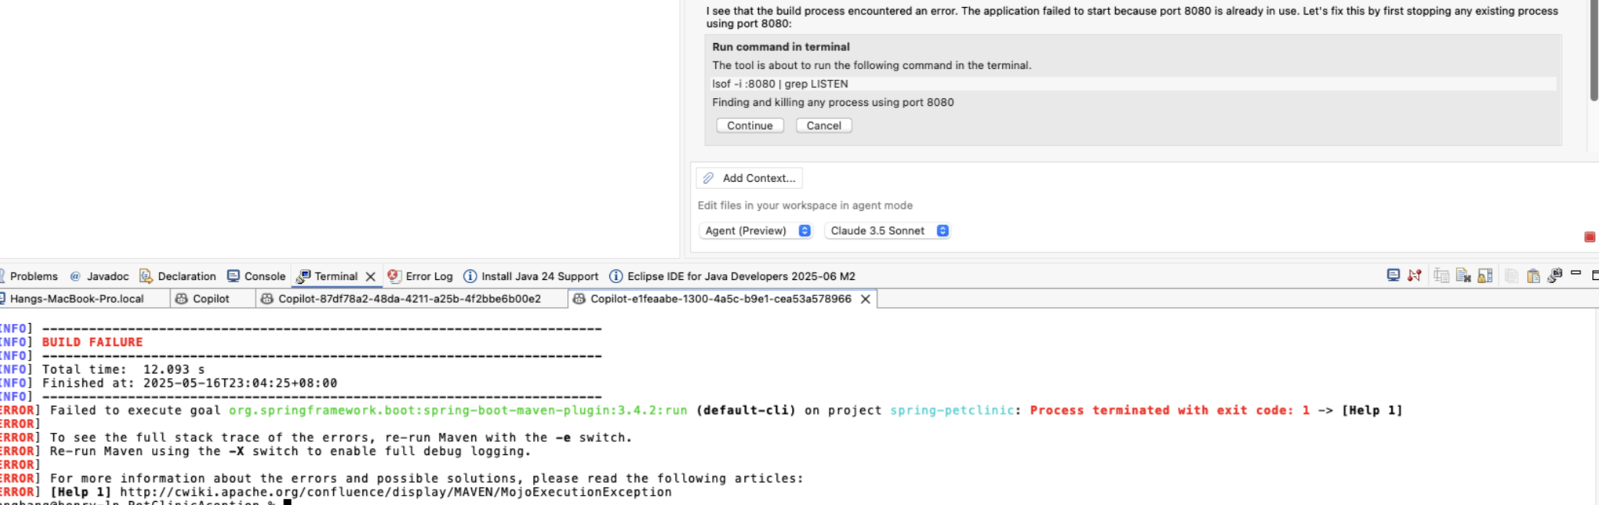Click the 'Total time: 12.093 s' line

tap(123, 369)
